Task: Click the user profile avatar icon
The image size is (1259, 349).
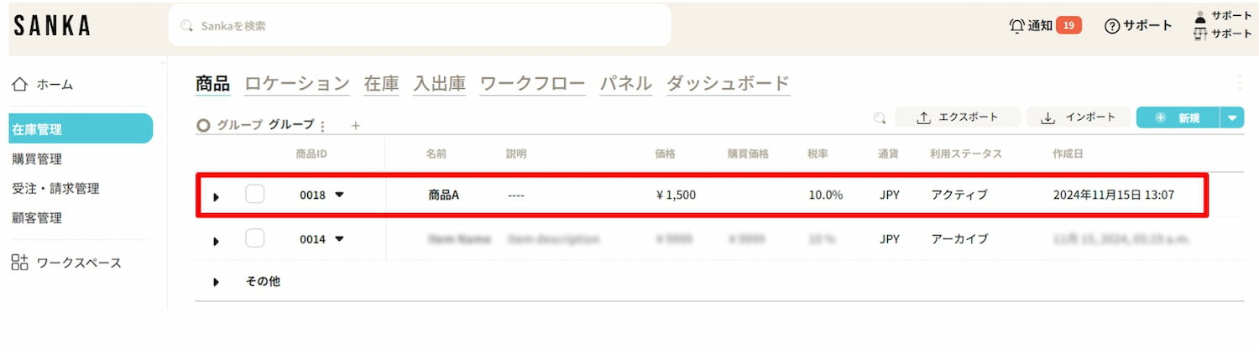Action: click(1199, 16)
